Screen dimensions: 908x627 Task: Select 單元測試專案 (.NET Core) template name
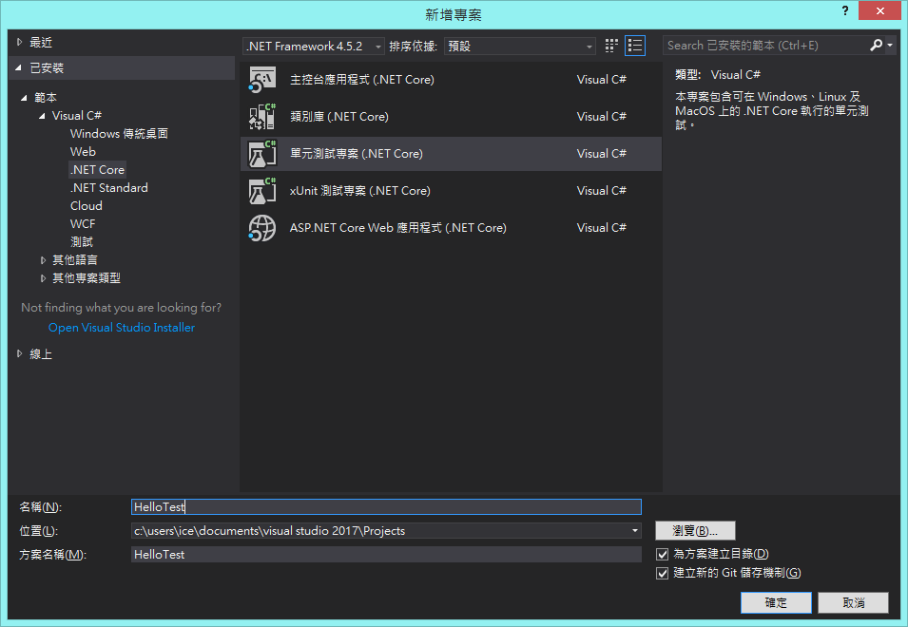pyautogui.click(x=357, y=154)
